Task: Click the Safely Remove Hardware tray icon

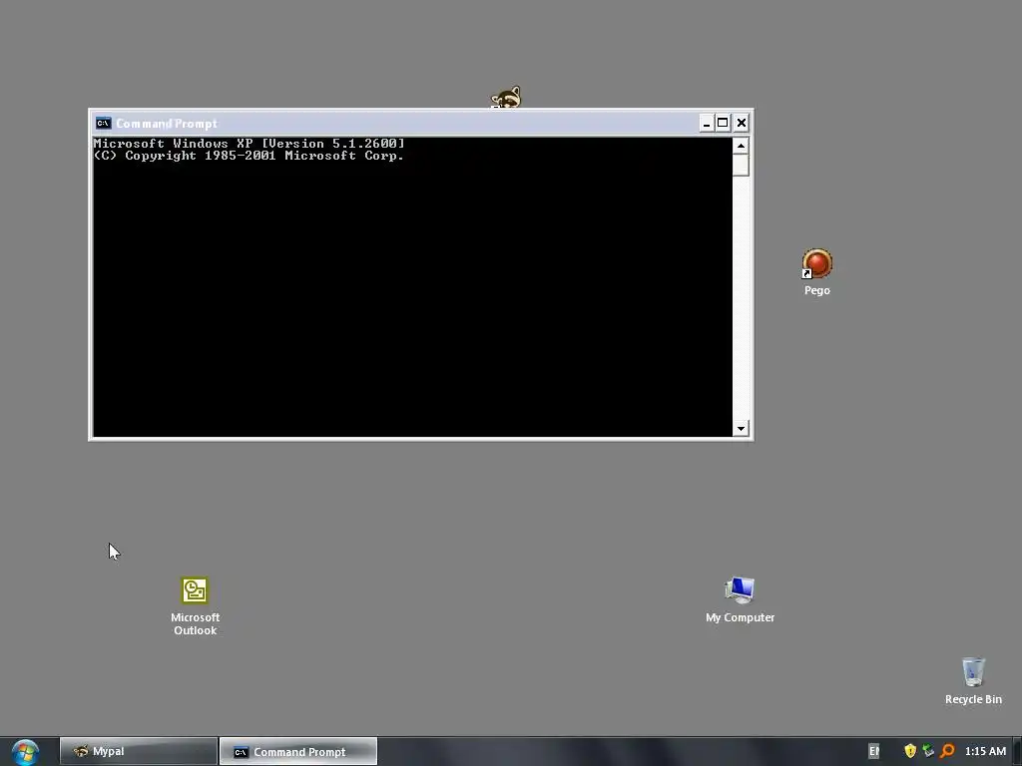Action: pyautogui.click(x=928, y=751)
